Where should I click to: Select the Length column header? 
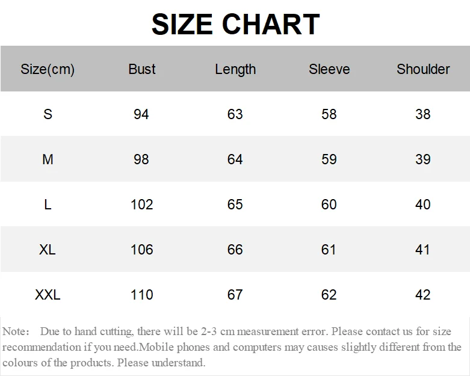point(235,69)
